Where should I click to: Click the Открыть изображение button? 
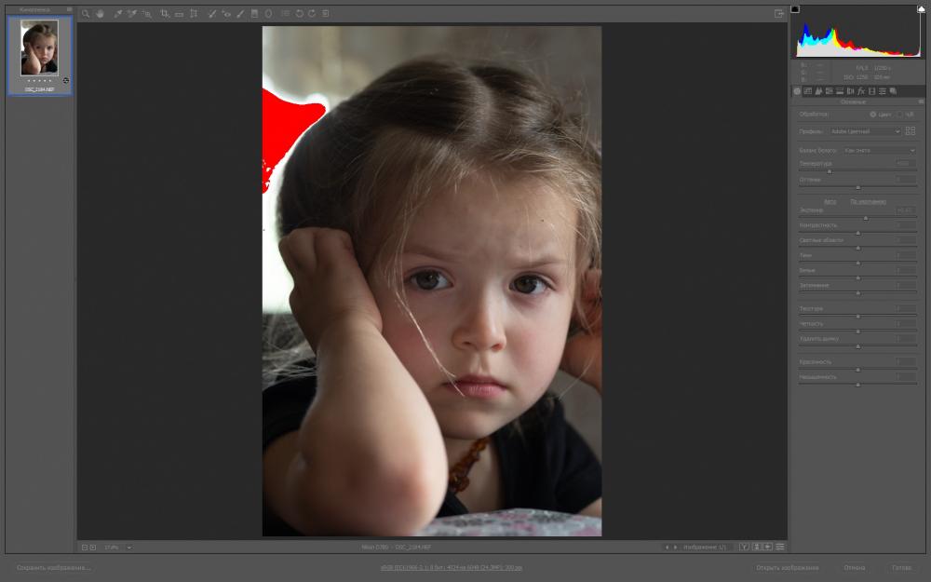pos(788,568)
